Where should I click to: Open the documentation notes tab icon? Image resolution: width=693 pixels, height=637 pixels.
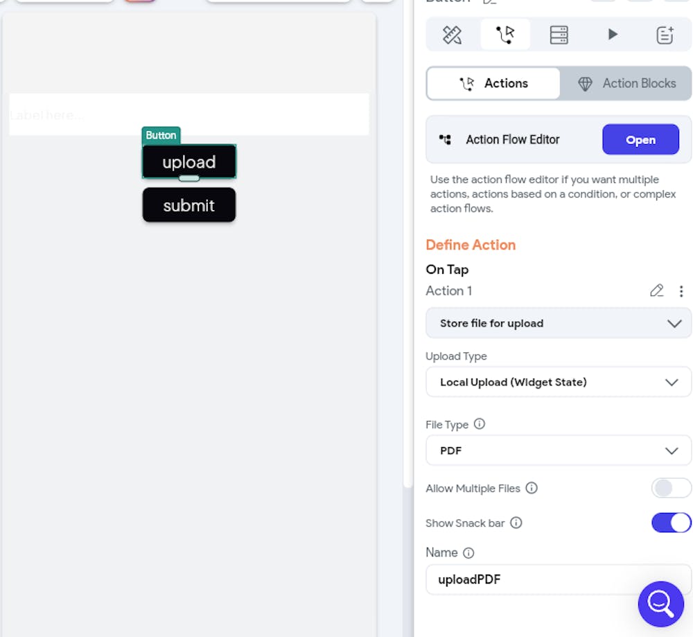[x=665, y=35]
